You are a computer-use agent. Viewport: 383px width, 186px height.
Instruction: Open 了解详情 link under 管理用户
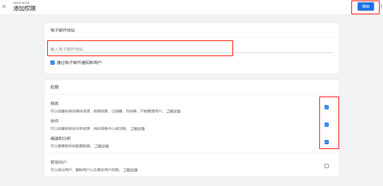(x=130, y=170)
